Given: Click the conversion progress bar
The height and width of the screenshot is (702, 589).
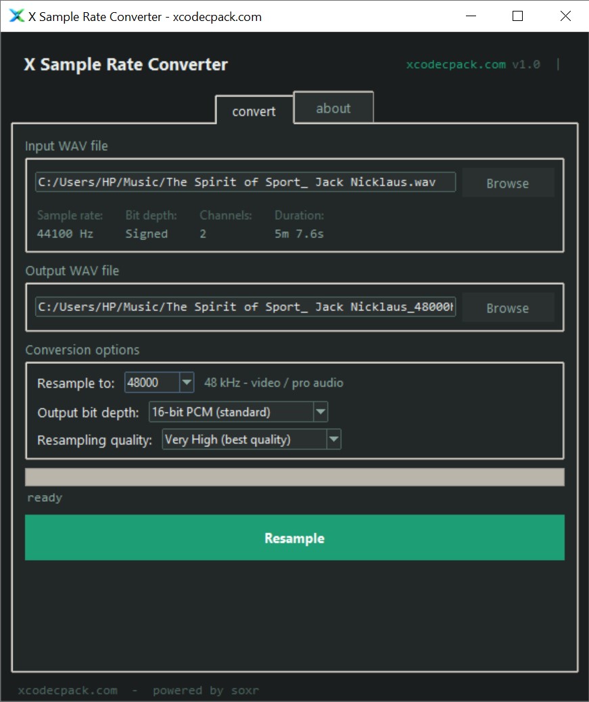Looking at the screenshot, I should [294, 477].
